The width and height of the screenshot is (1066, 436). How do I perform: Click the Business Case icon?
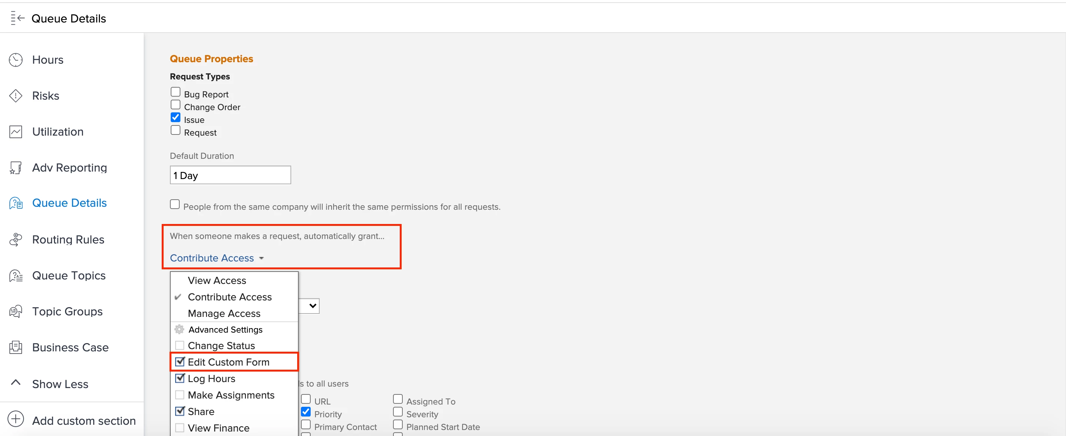point(16,347)
